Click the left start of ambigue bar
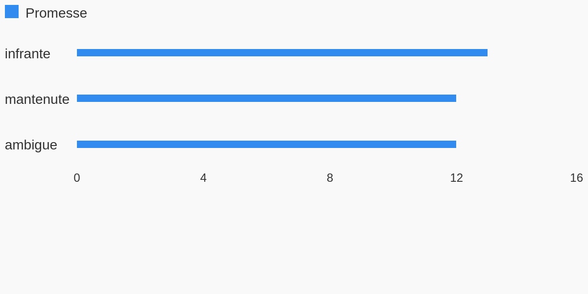Viewport: 588px width, 294px height. click(x=78, y=144)
